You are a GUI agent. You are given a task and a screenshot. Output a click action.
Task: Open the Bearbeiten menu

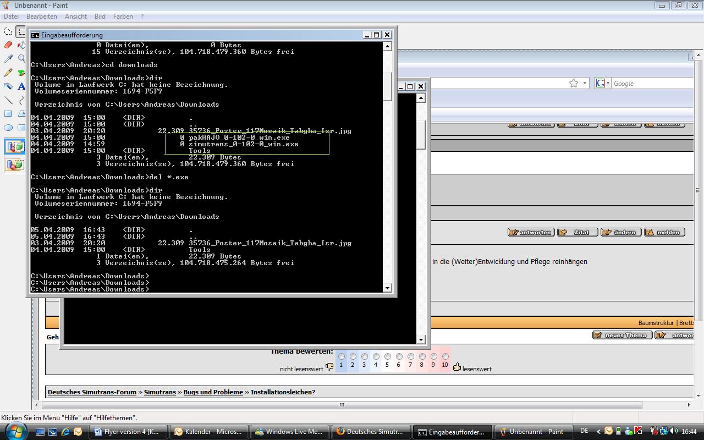point(42,16)
